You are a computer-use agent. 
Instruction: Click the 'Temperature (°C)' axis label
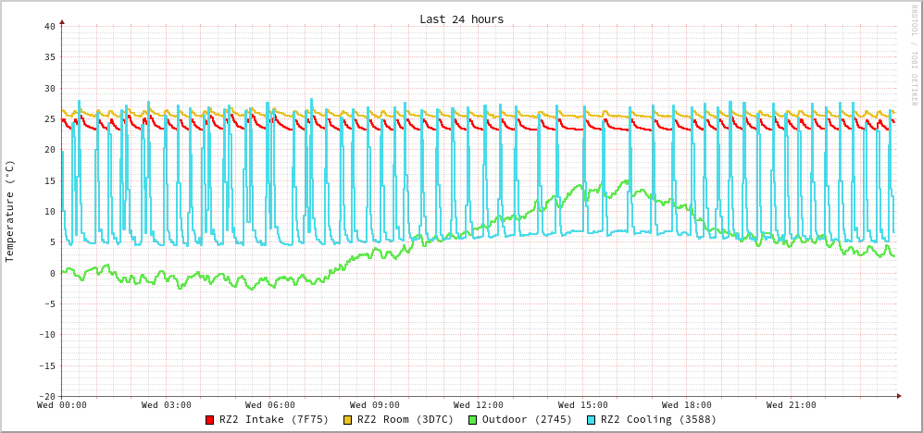(9, 211)
